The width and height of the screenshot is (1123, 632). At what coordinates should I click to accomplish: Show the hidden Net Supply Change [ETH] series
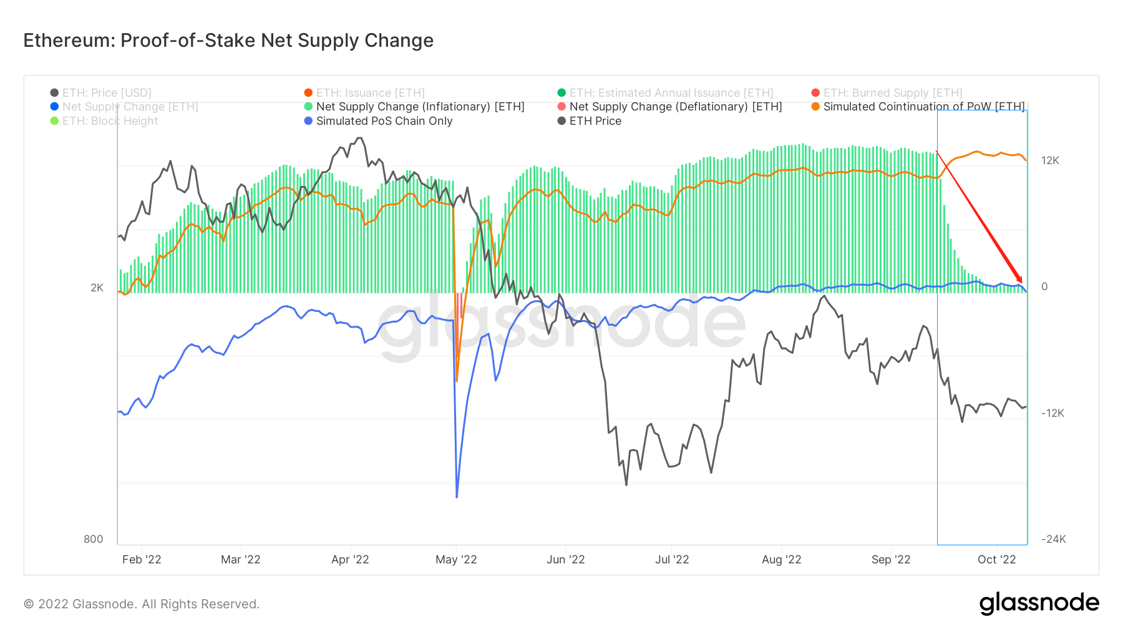(x=130, y=107)
